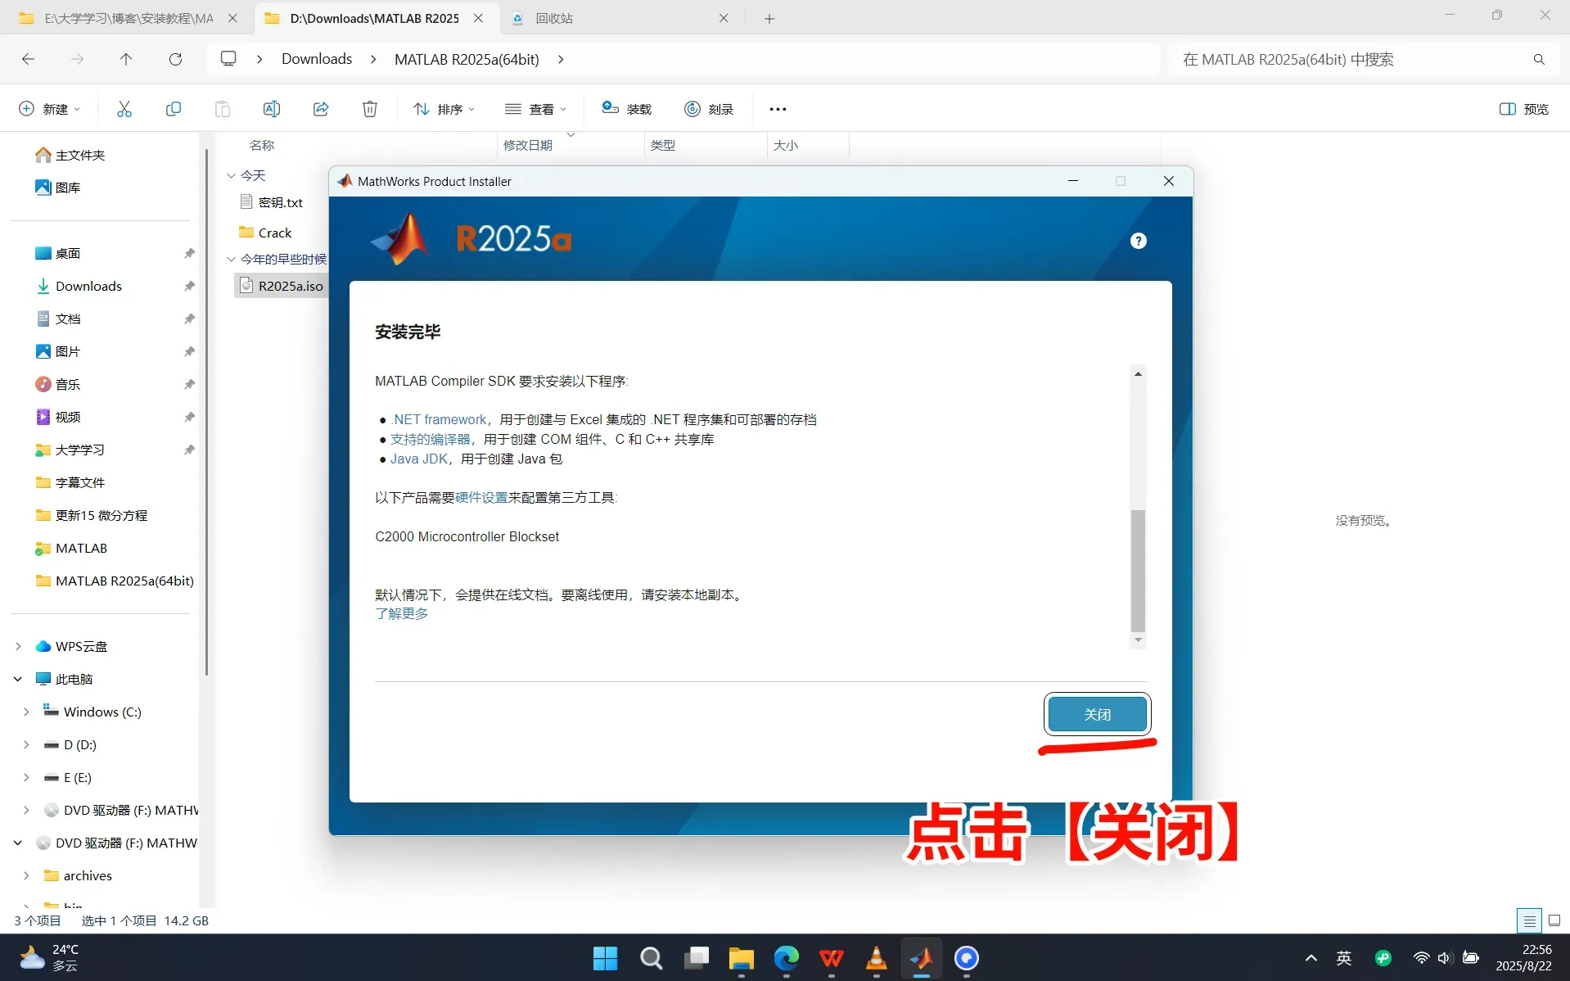Viewport: 1570px width, 981px height.
Task: Click the 刻录 burn icon
Action: pos(709,108)
